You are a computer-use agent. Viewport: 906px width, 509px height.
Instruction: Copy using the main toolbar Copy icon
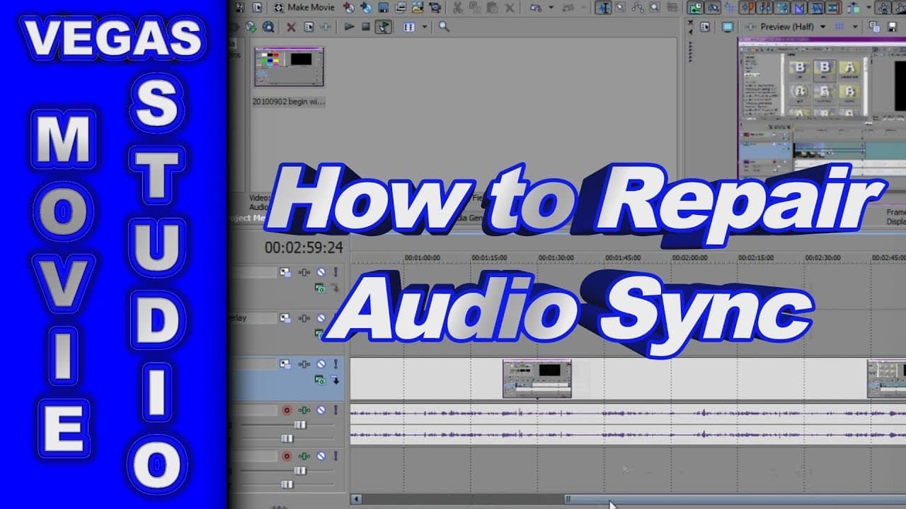click(x=474, y=8)
